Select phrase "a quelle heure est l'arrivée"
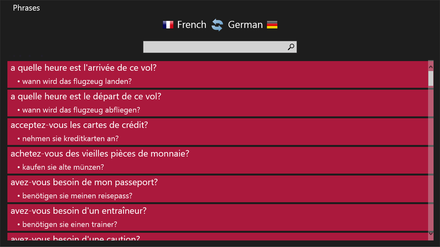The width and height of the screenshot is (440, 247). [83, 68]
